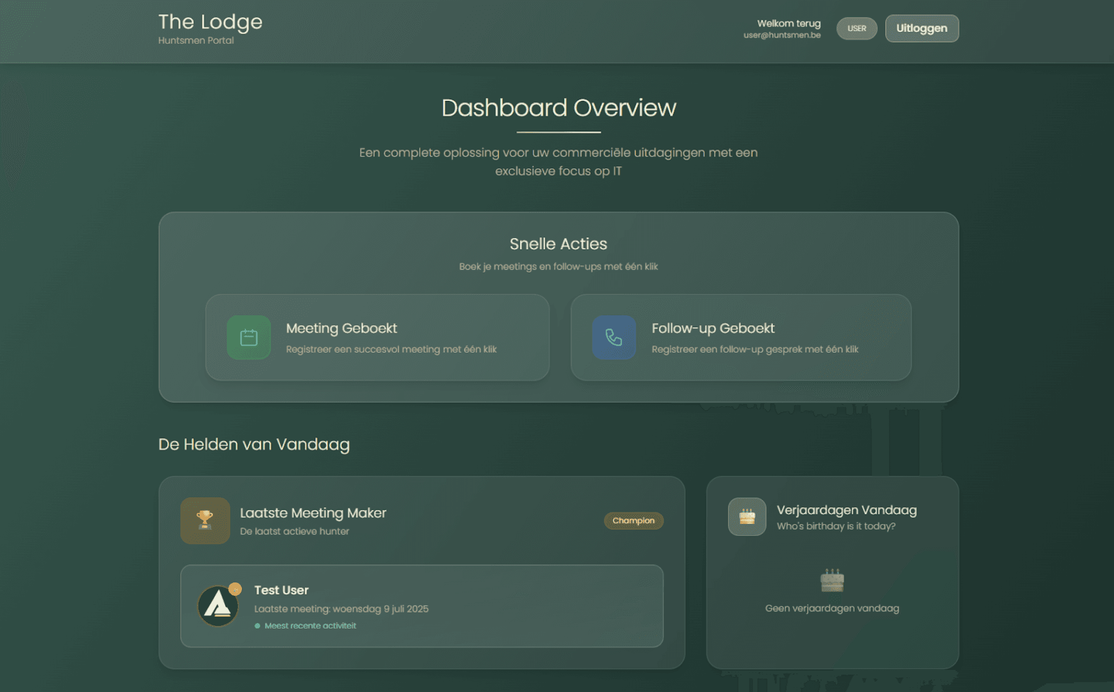Click the Welkom terug greeting text
The width and height of the screenshot is (1114, 692).
[789, 24]
